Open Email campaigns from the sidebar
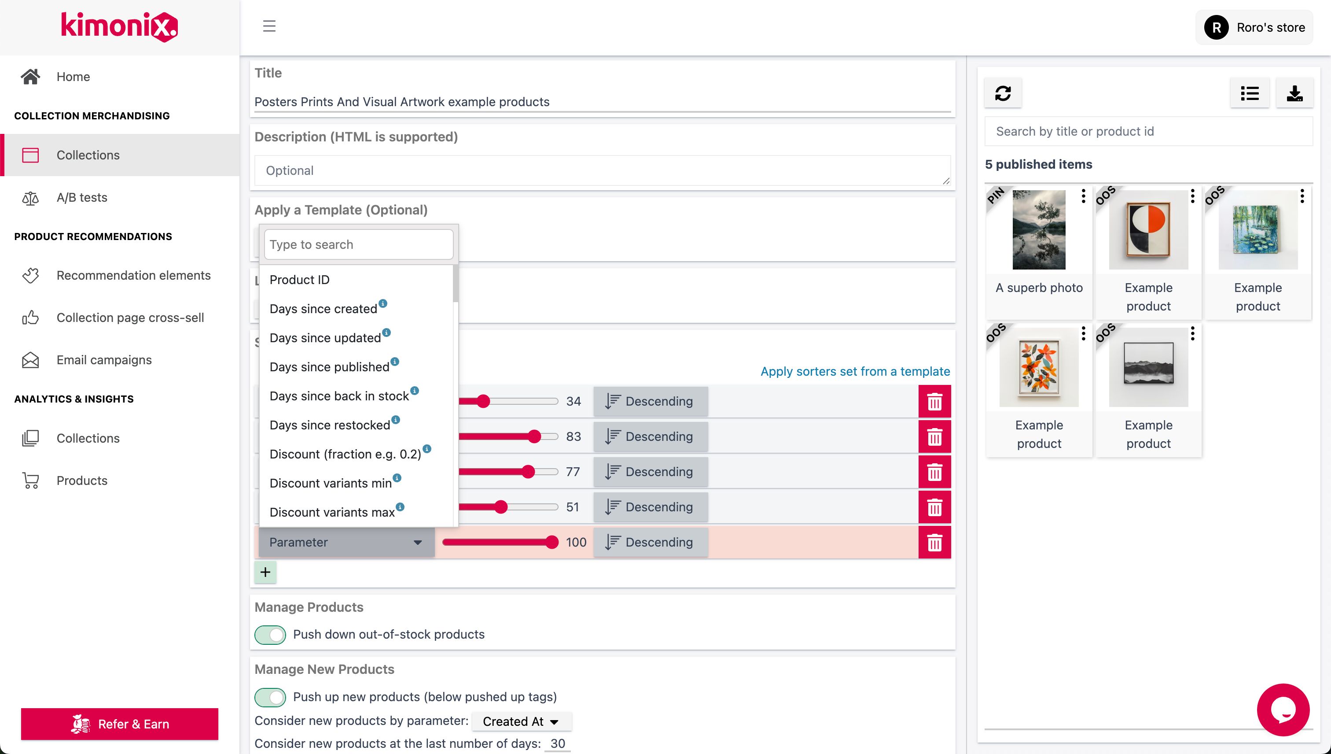The image size is (1331, 754). point(103,359)
